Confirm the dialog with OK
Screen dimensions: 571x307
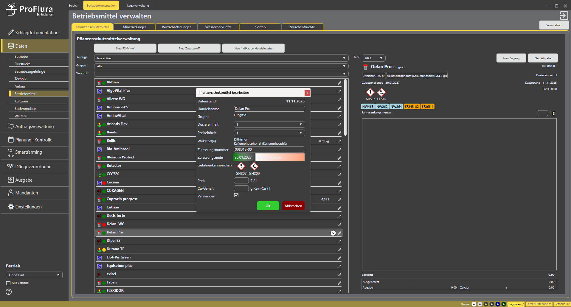coord(268,206)
